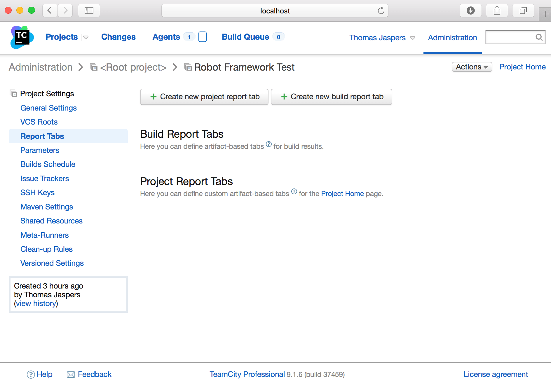Toggle the agents status box next to Agents
This screenshot has height=388, width=551.
202,37
